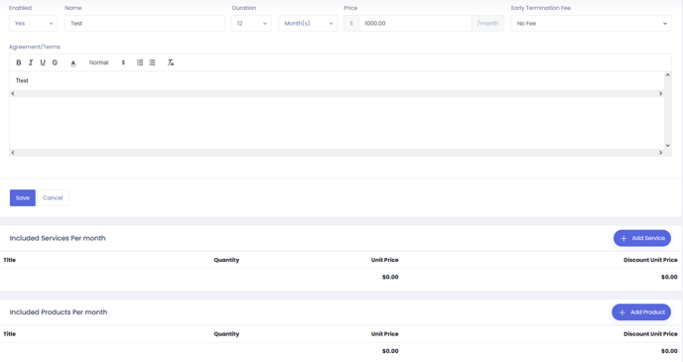Click the Services Unit Price total $0.00
Viewport: 683px width, 362px height.
(390, 277)
